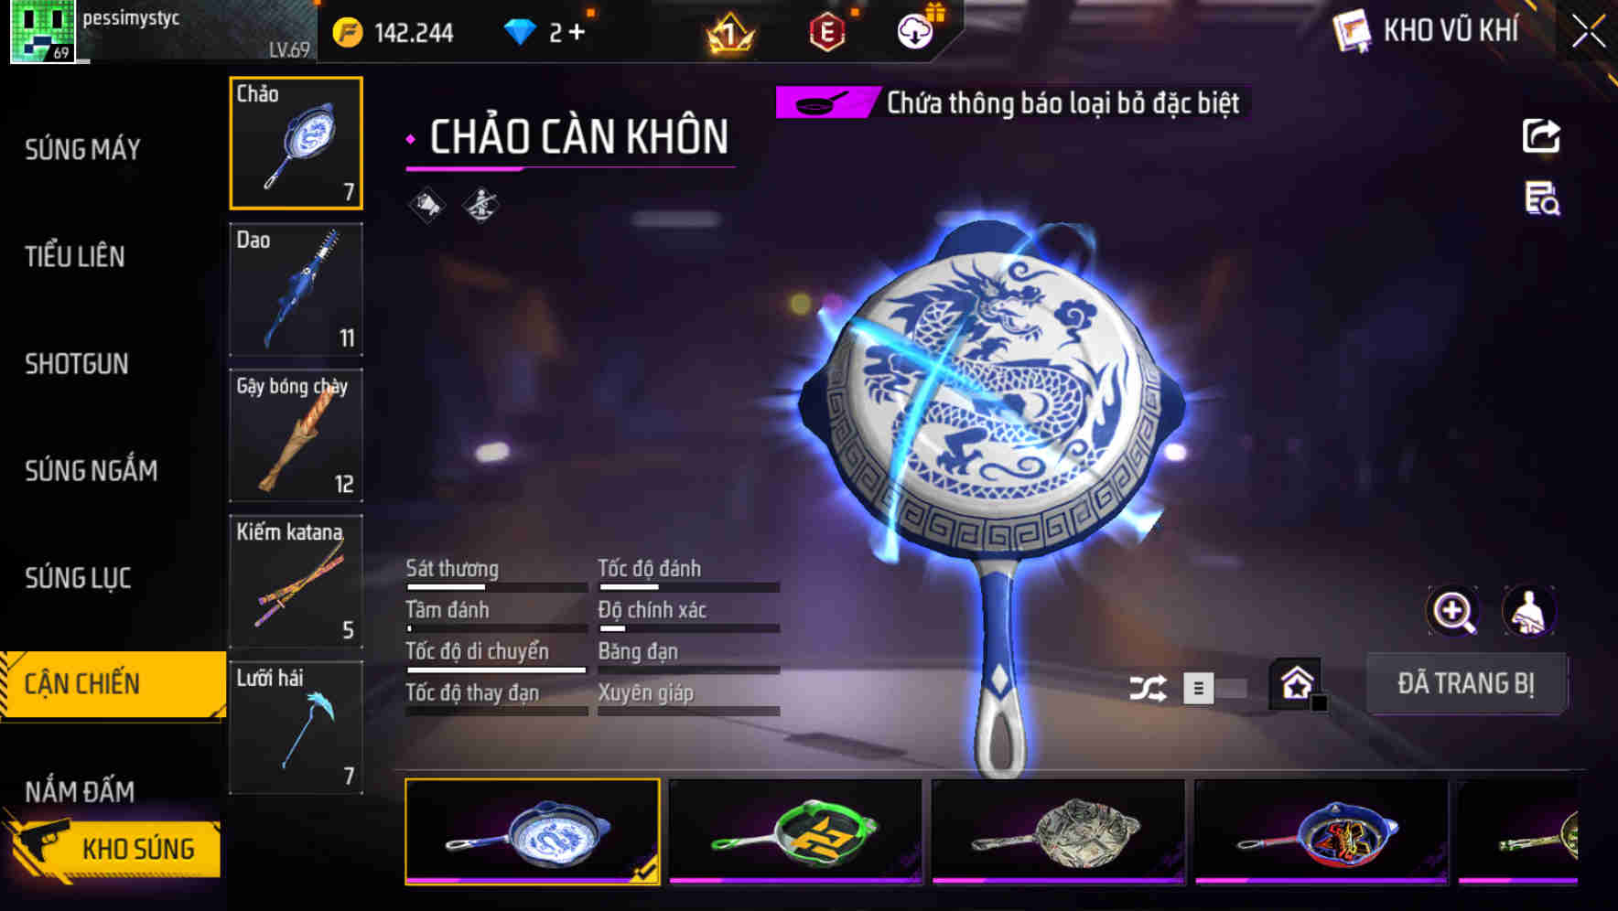Add diamonds with the plus sign
Viewport: 1618px width, 911px height.
tap(576, 32)
